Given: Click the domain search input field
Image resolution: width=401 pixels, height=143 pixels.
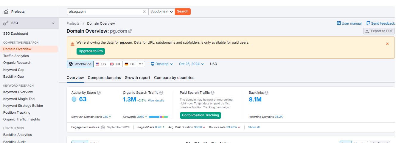Looking at the screenshot, I should click(x=104, y=12).
